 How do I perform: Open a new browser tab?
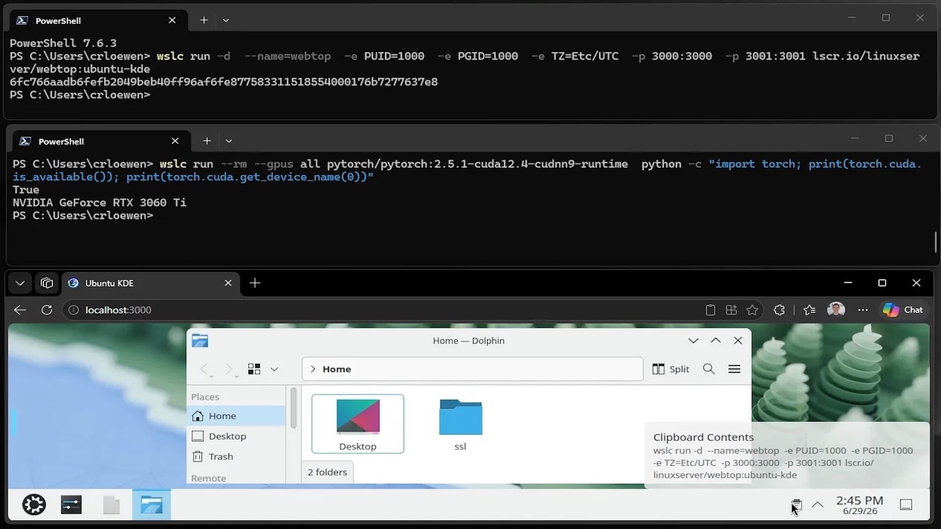point(255,283)
